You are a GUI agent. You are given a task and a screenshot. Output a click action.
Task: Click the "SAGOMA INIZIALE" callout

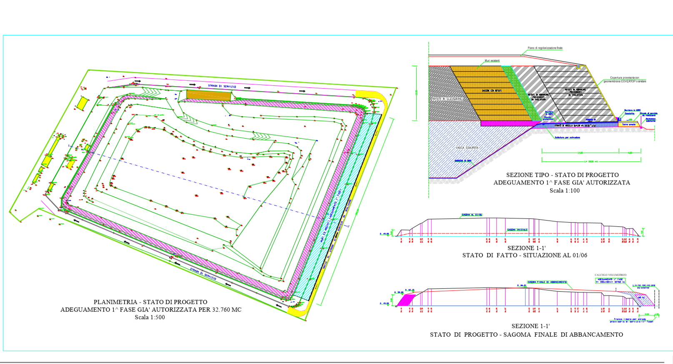(517, 230)
